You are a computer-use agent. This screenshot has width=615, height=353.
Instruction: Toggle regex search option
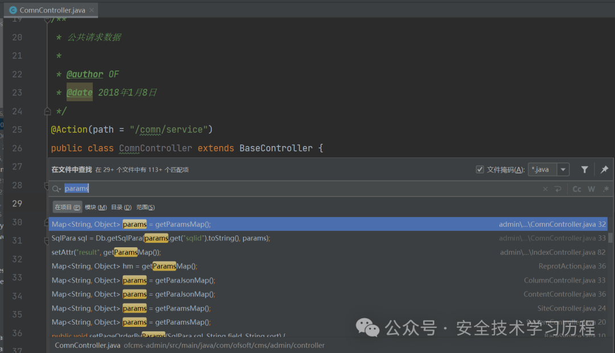(x=605, y=189)
